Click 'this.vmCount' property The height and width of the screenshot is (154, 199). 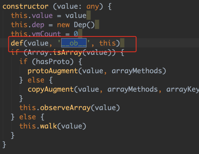[36, 34]
